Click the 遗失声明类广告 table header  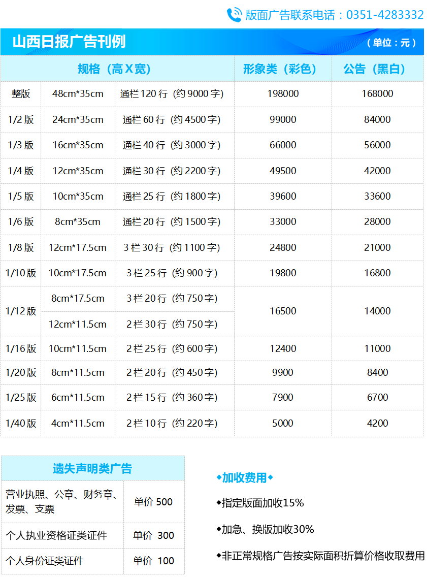tap(92, 469)
